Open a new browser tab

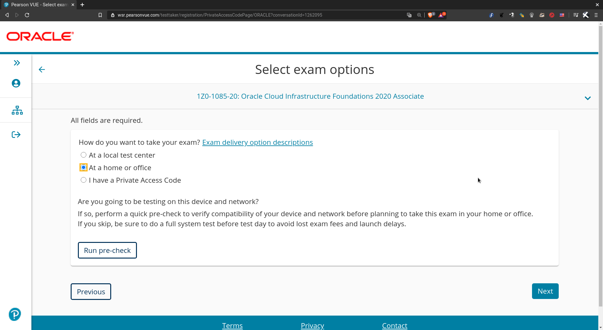pyautogui.click(x=82, y=5)
